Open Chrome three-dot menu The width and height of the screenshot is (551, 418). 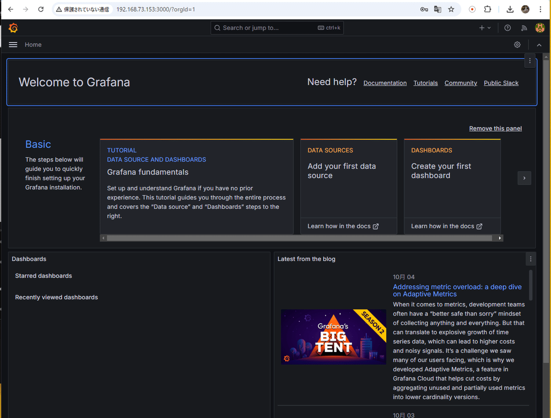540,9
